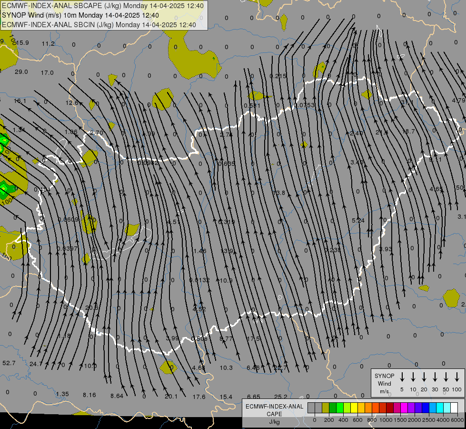
Task: Click the map value 2.70
Action: (96, 133)
